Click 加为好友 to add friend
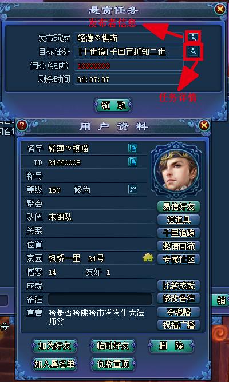Screen dimensions: 229x382 click(54, 346)
